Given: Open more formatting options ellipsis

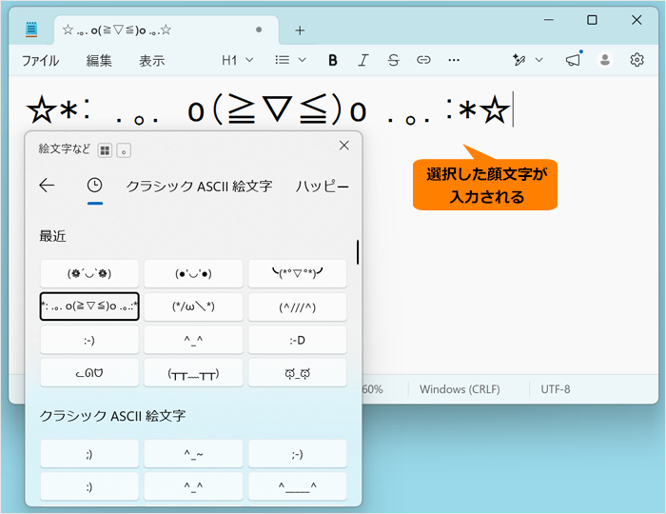Looking at the screenshot, I should click(454, 60).
